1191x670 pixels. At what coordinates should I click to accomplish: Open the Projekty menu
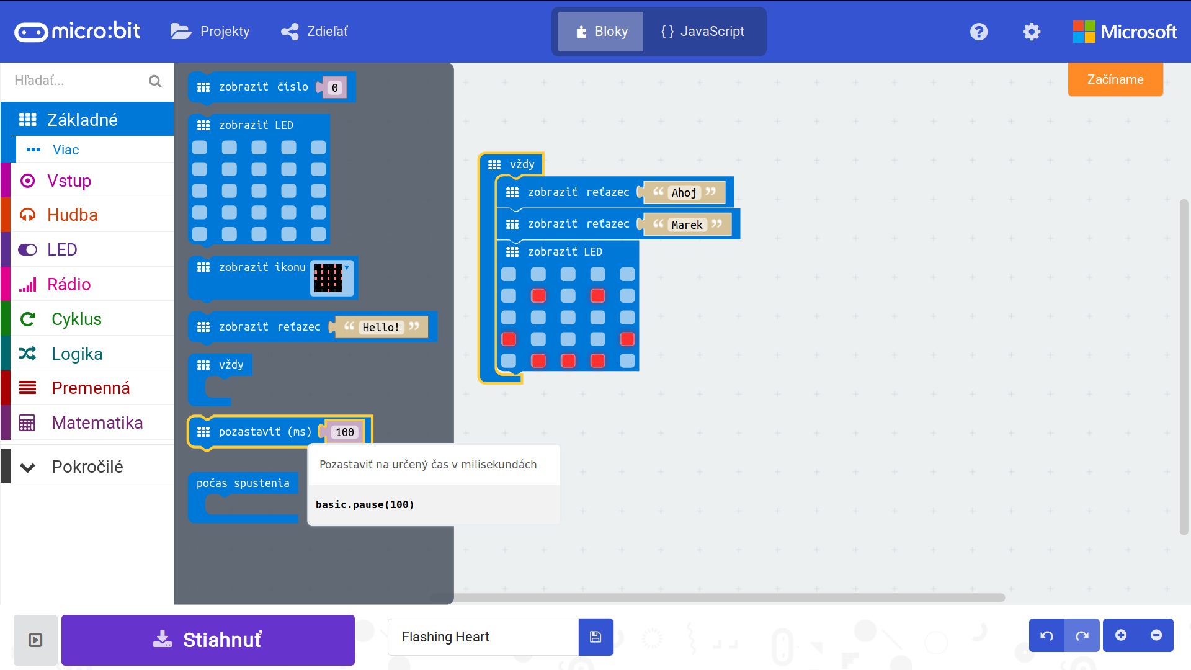[210, 32]
